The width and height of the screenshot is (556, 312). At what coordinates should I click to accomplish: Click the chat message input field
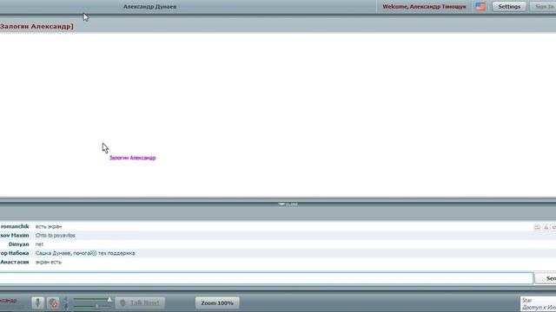[x=266, y=278]
